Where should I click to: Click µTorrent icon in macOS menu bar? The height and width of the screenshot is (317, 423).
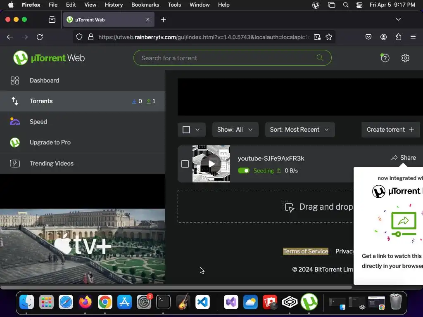pyautogui.click(x=316, y=5)
